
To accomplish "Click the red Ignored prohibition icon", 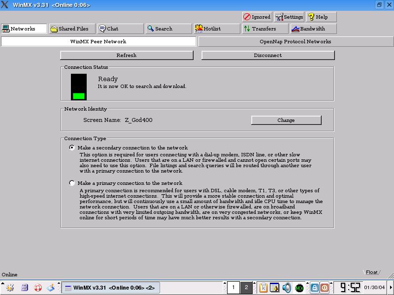I will (x=247, y=17).
